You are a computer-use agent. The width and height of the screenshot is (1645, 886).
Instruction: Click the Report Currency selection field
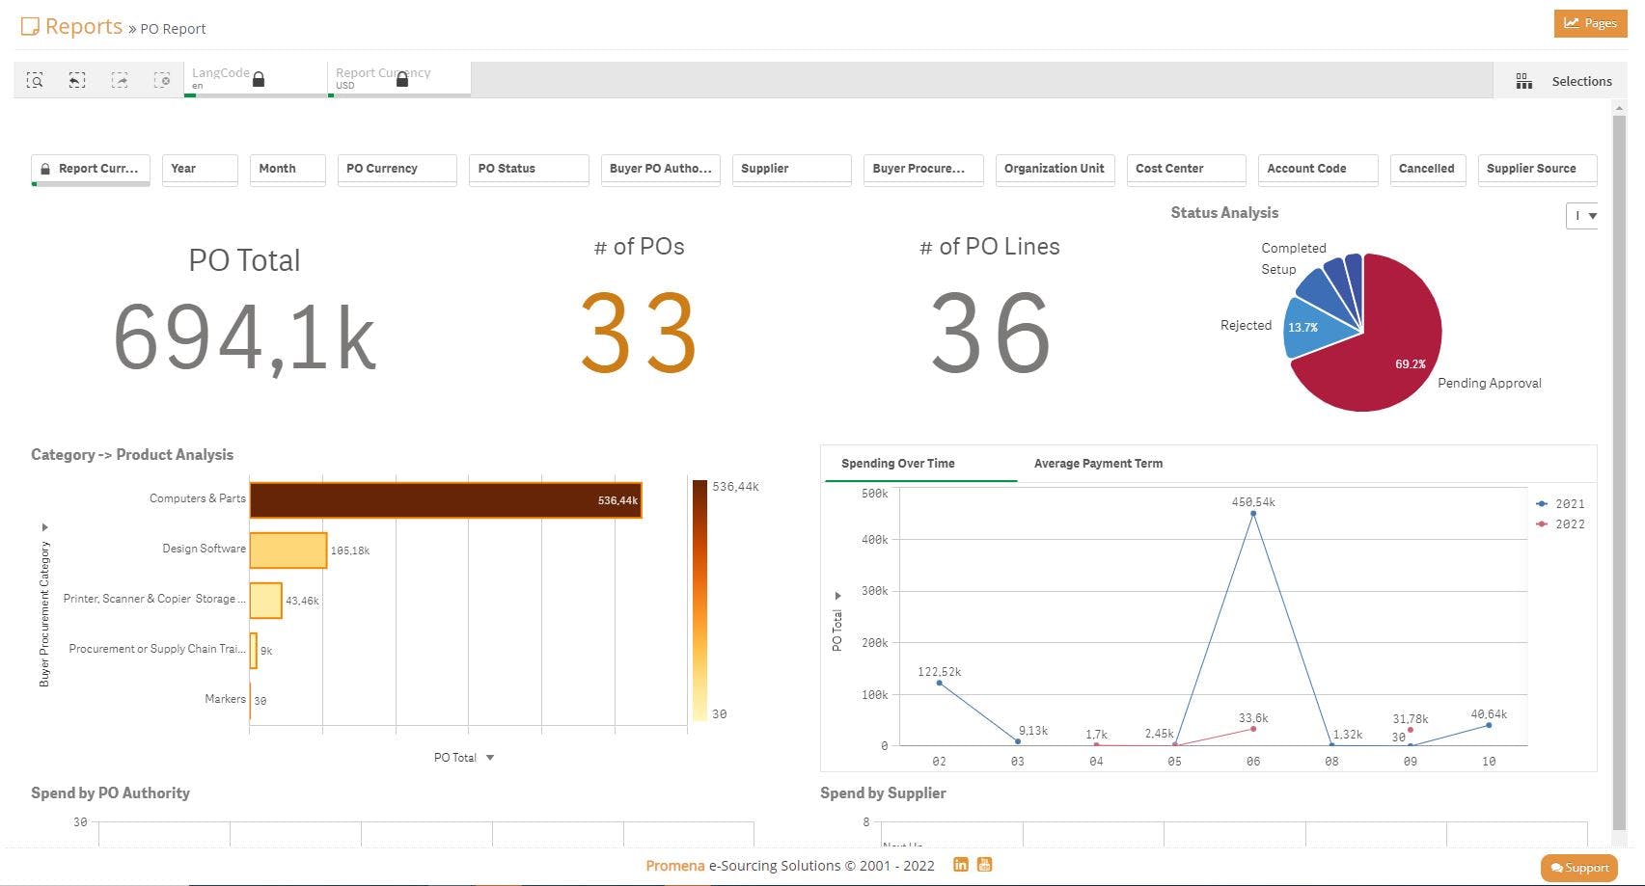coord(399,79)
